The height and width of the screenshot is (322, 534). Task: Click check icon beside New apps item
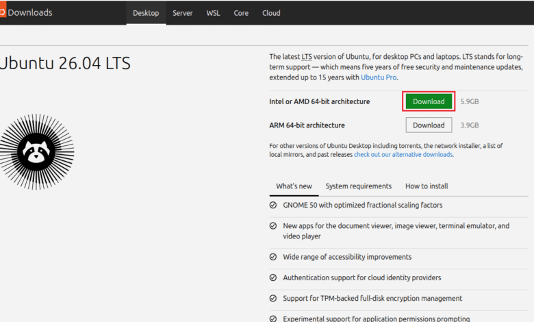point(273,226)
